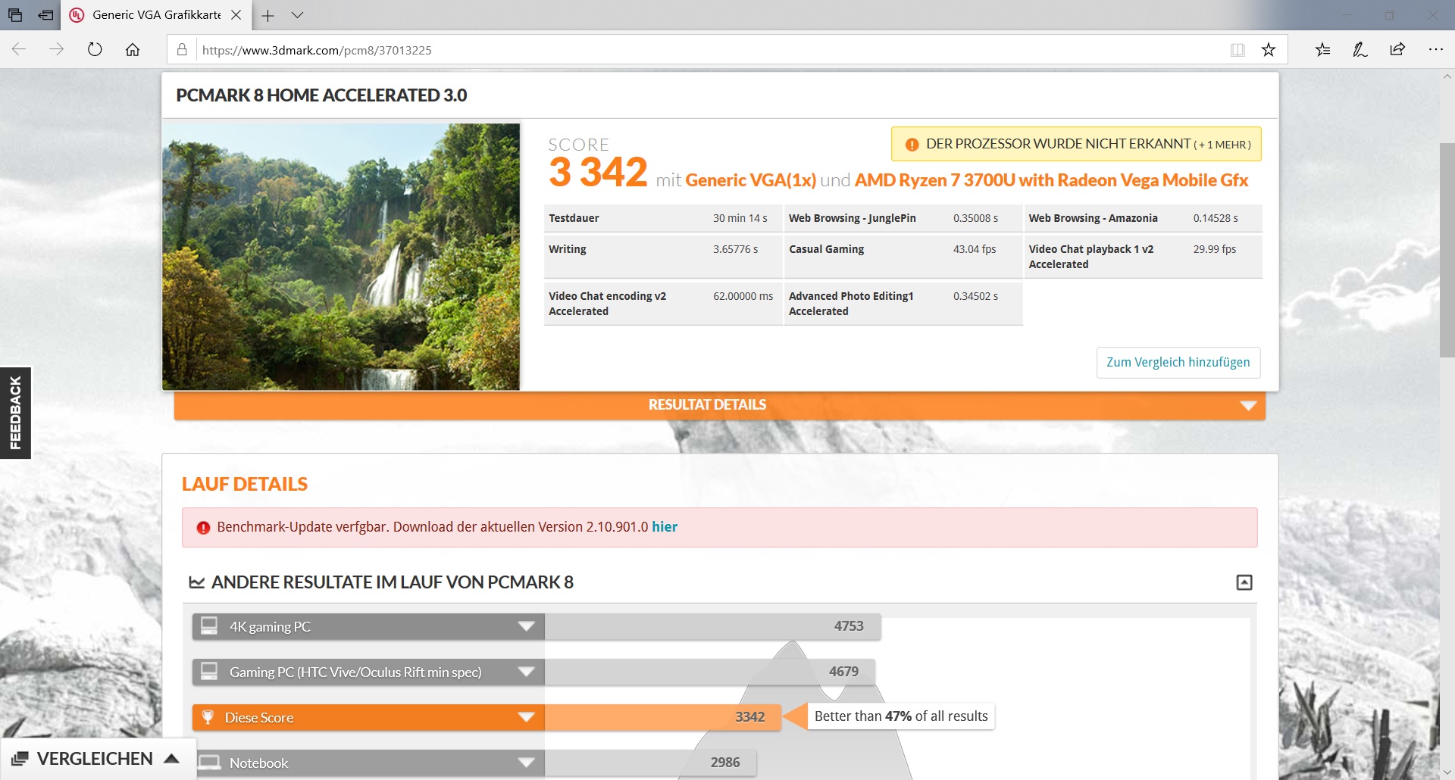Click processor not recognized warning banner
The image size is (1455, 780).
click(1076, 144)
